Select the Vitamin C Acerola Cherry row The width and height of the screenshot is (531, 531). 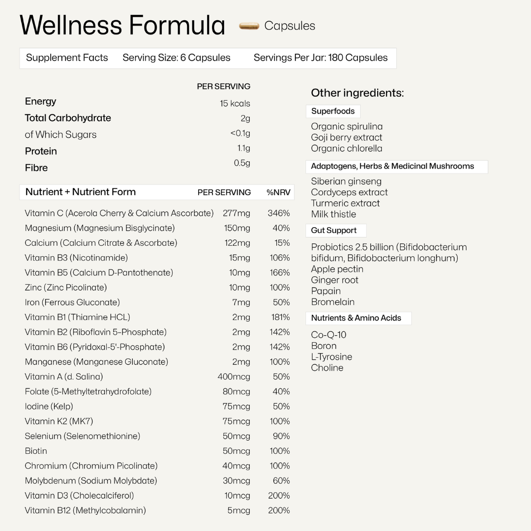pyautogui.click(x=119, y=213)
